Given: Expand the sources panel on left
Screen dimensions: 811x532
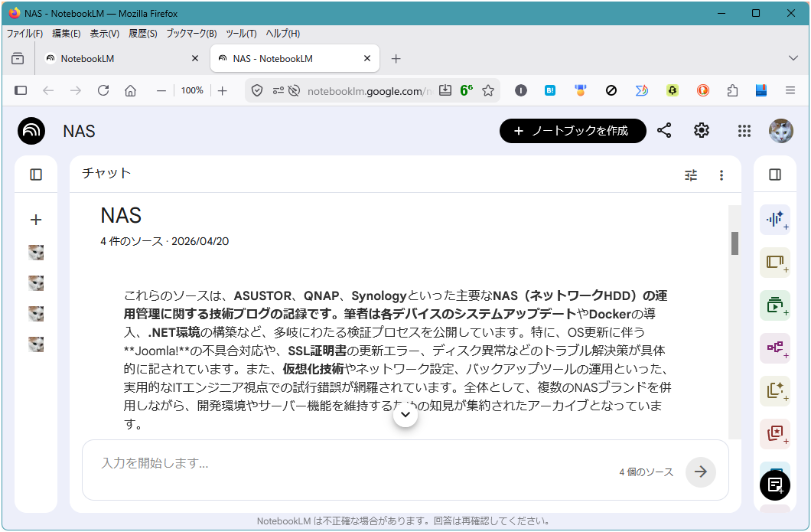Looking at the screenshot, I should [36, 175].
